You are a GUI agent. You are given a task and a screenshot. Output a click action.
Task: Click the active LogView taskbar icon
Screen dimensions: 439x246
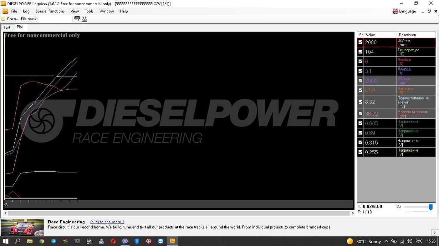173,241
